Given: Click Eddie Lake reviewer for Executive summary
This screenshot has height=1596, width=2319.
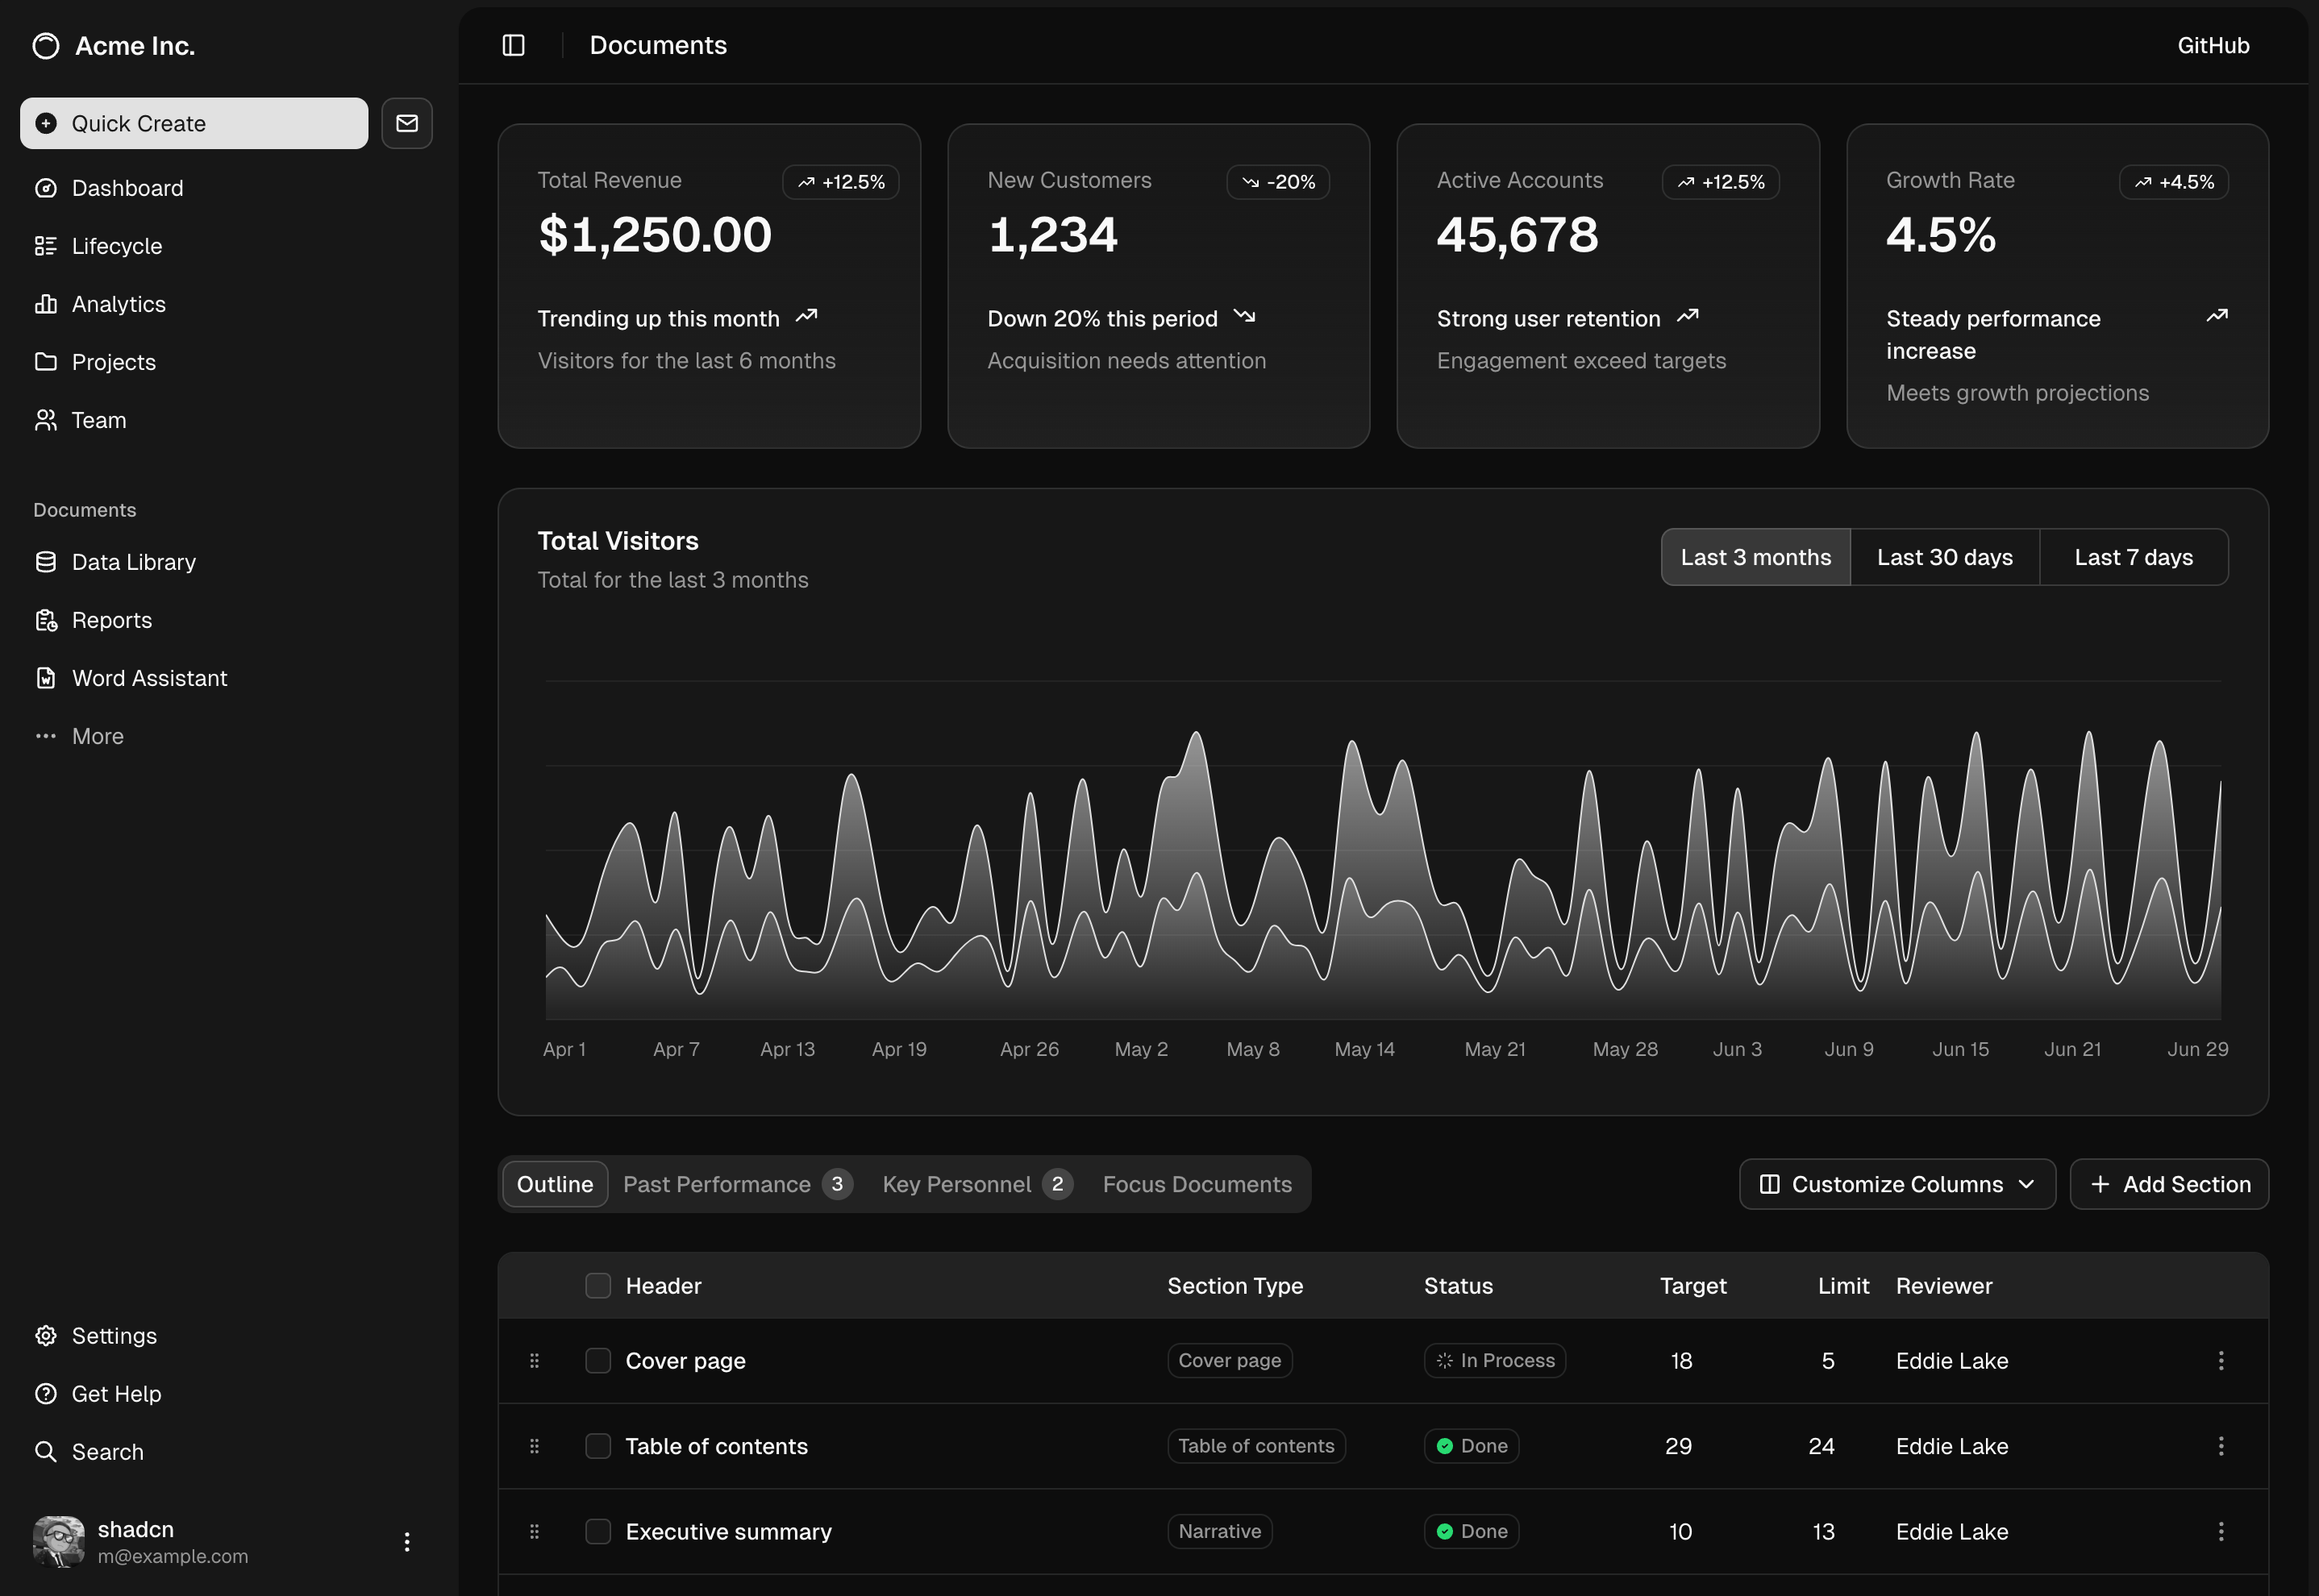Looking at the screenshot, I should click(x=1952, y=1532).
